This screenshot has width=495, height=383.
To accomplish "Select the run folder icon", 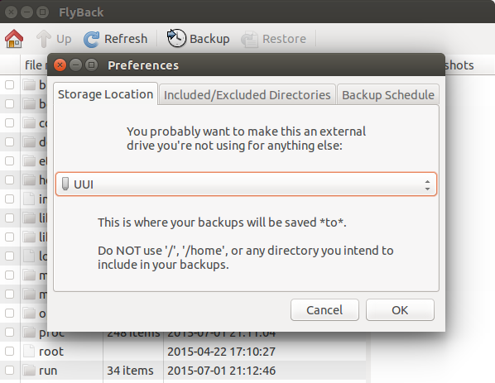I will click(29, 371).
